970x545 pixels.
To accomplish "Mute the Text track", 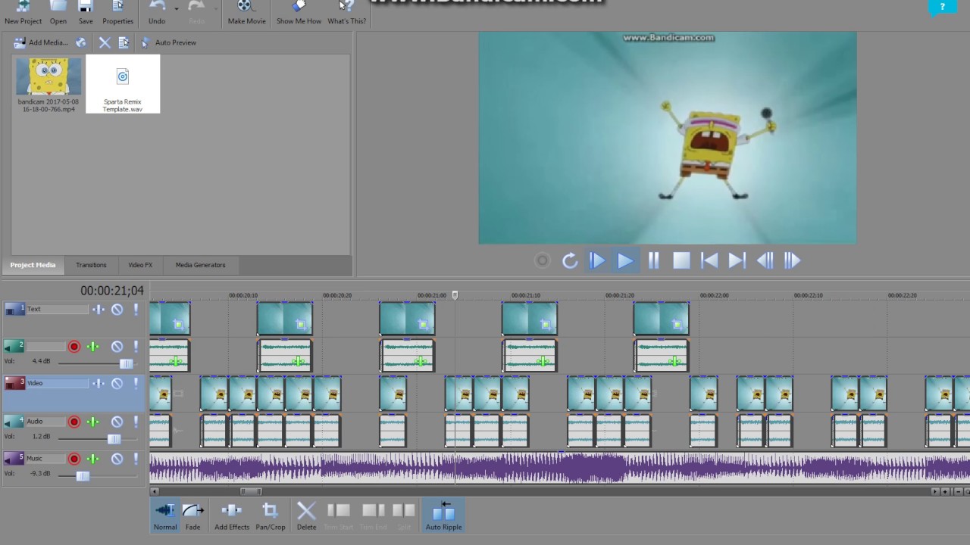I will coord(117,310).
